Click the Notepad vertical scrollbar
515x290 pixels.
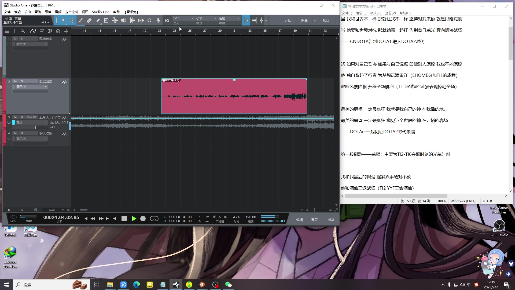click(x=510, y=43)
